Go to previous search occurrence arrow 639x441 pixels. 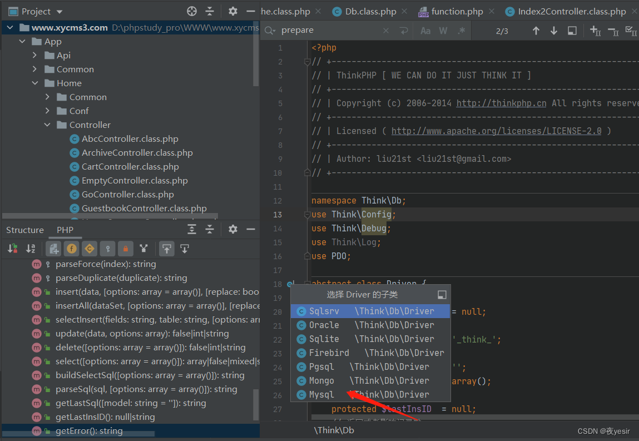[x=536, y=31]
